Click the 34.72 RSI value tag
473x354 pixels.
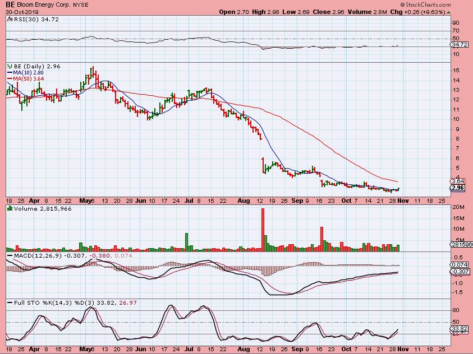pyautogui.click(x=459, y=44)
